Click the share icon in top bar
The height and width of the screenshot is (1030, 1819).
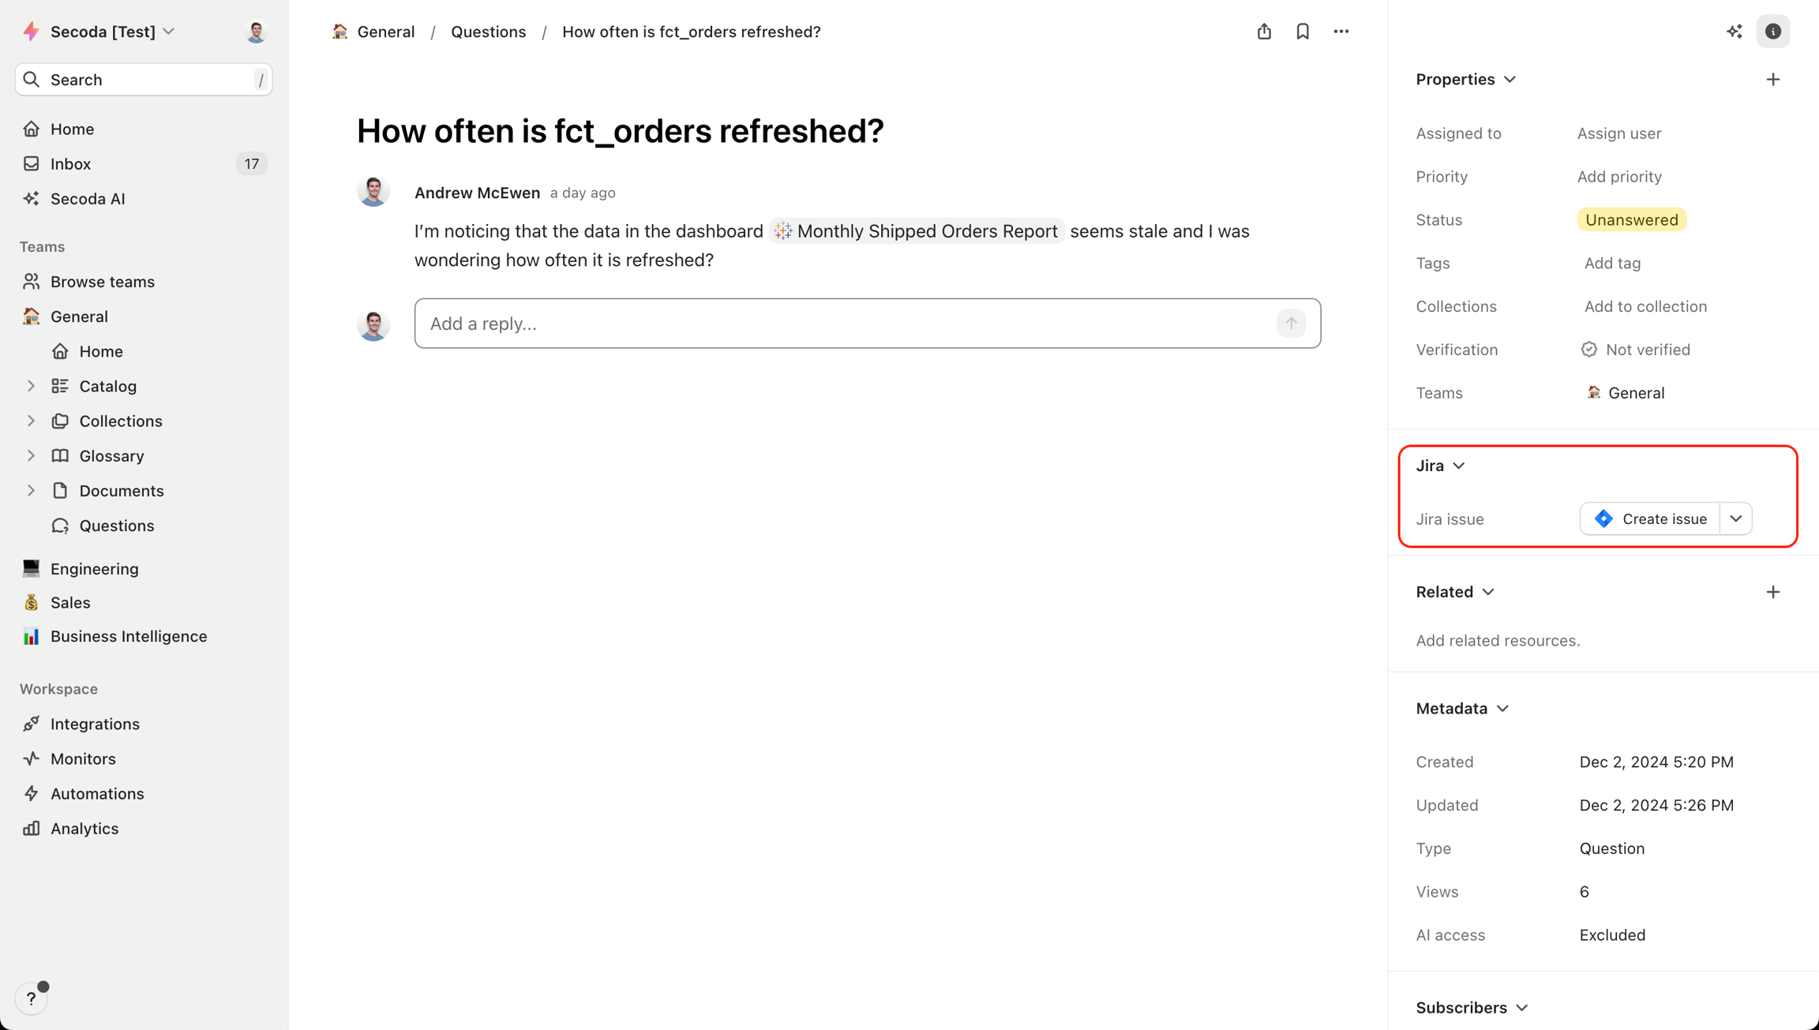pos(1264,32)
